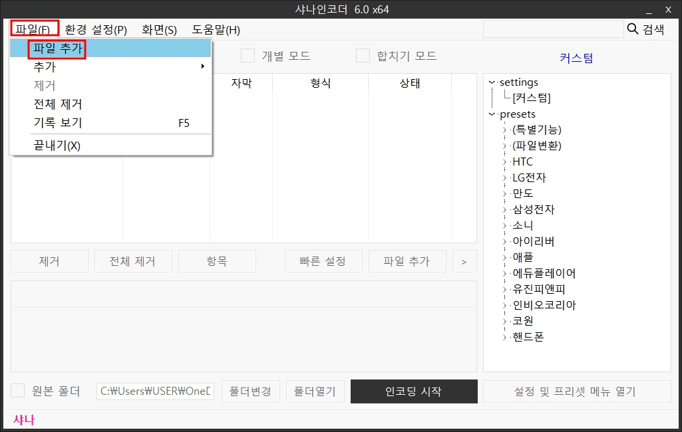Collapse the presets tree node
682x432 pixels.
491,114
